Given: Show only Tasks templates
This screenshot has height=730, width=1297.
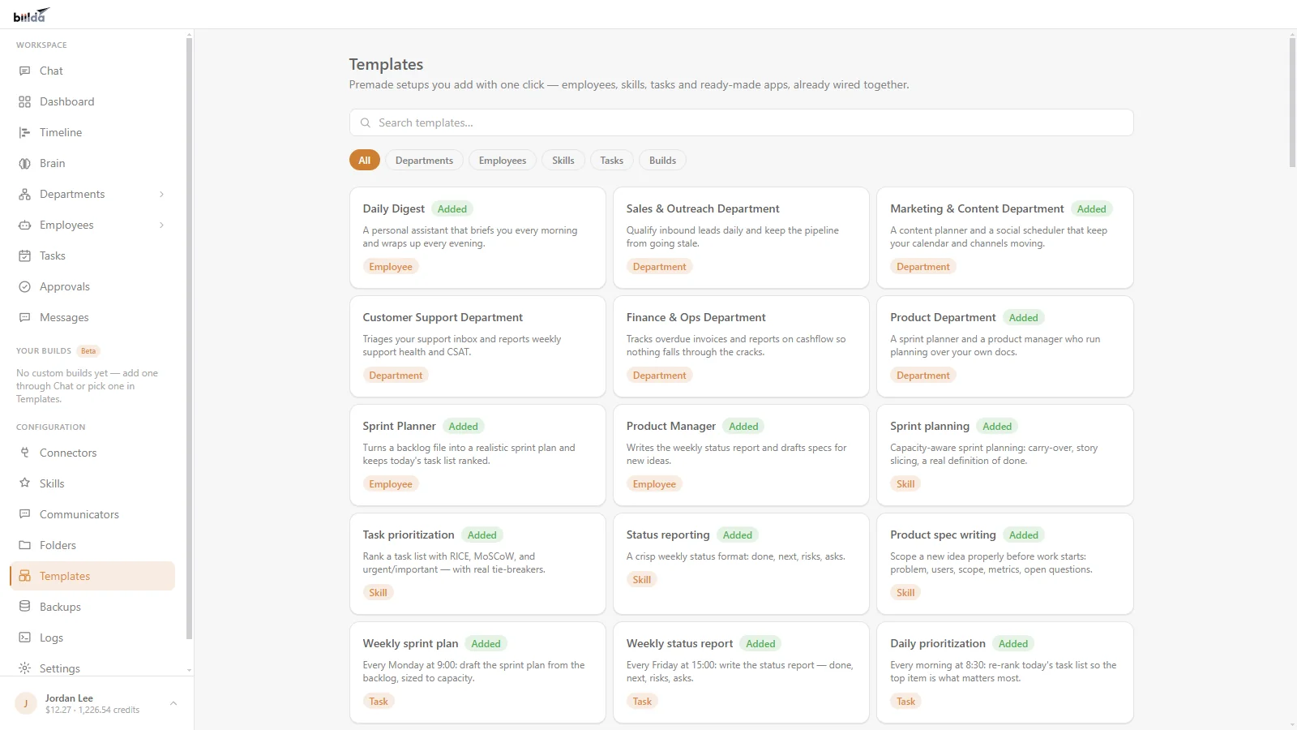Looking at the screenshot, I should 611,161.
